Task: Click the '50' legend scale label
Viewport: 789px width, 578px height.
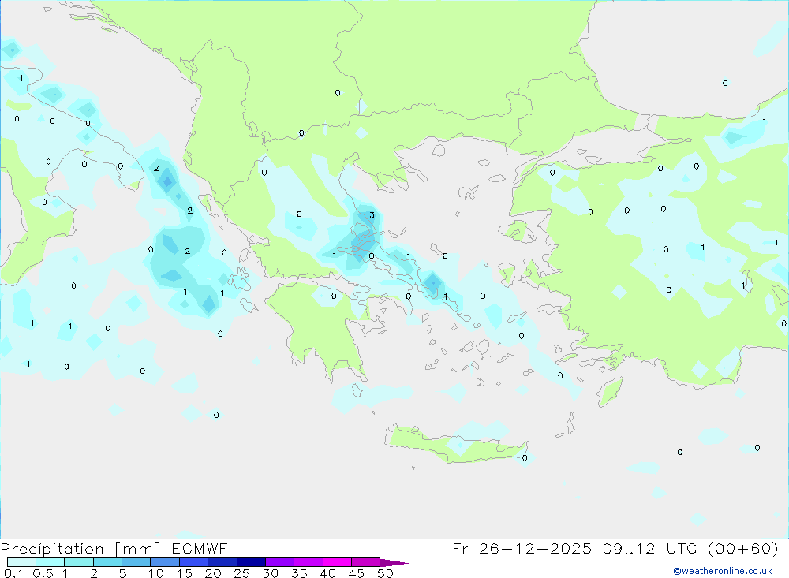Action: (x=386, y=573)
